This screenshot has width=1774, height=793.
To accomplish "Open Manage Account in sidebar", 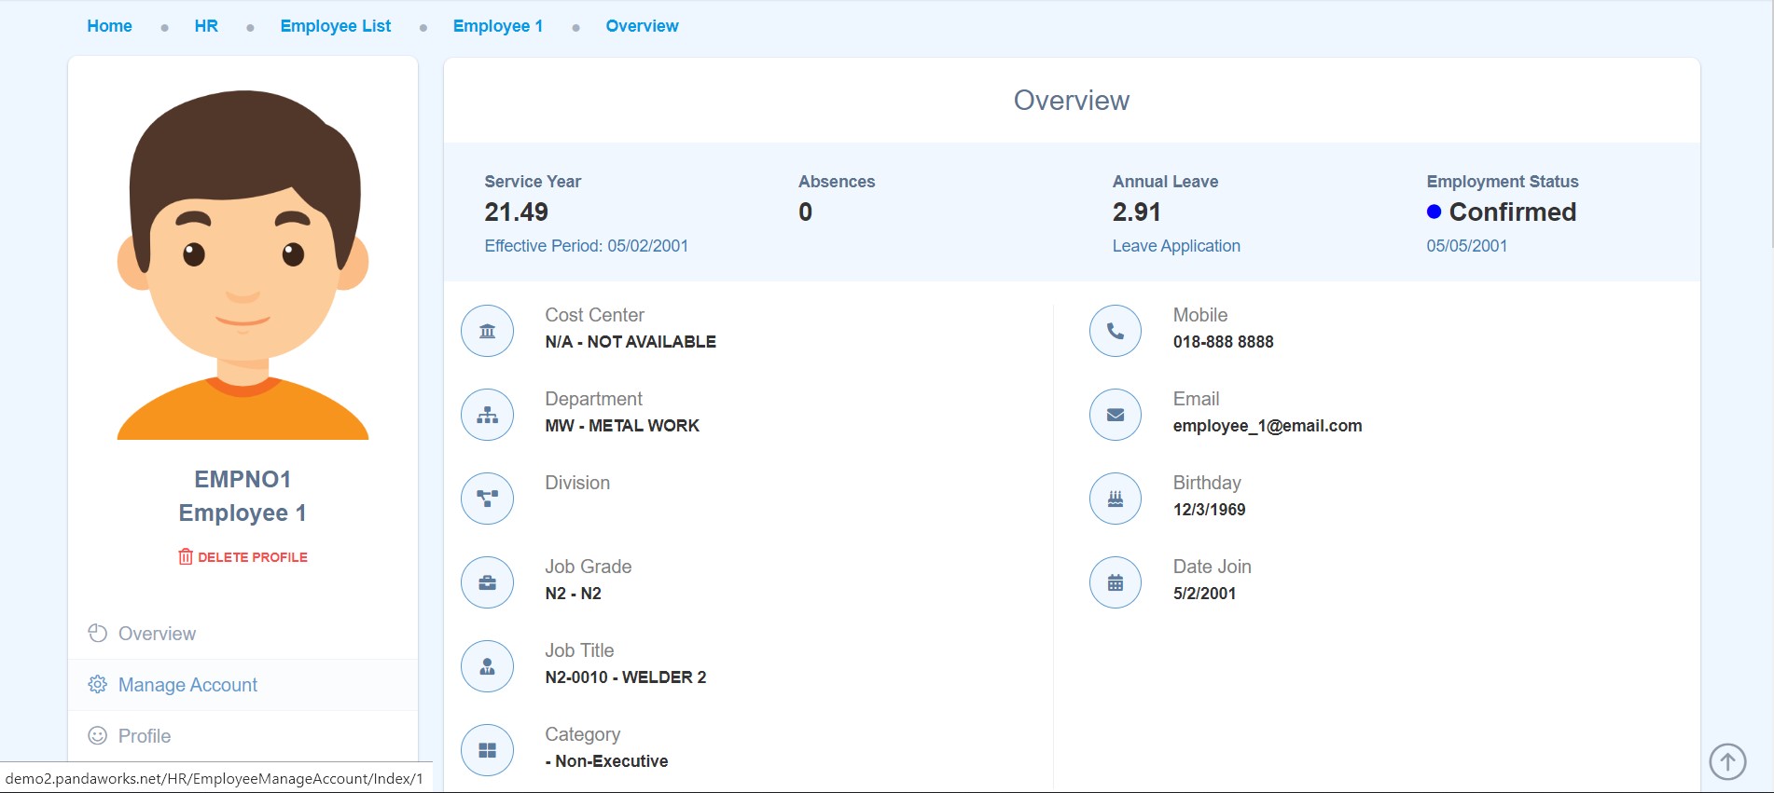I will pos(187,685).
